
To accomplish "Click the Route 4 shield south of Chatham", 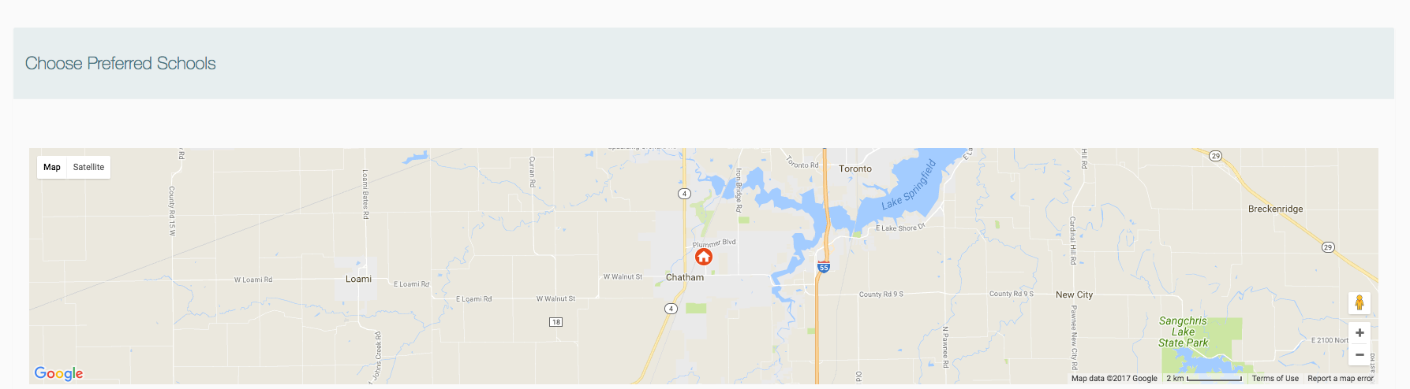I will (x=671, y=309).
